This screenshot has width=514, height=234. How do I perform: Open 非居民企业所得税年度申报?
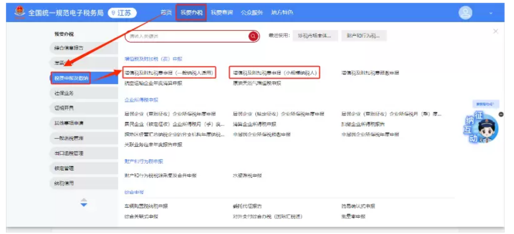click(x=370, y=134)
